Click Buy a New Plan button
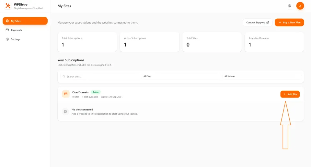311x167 pixels. pos(289,23)
